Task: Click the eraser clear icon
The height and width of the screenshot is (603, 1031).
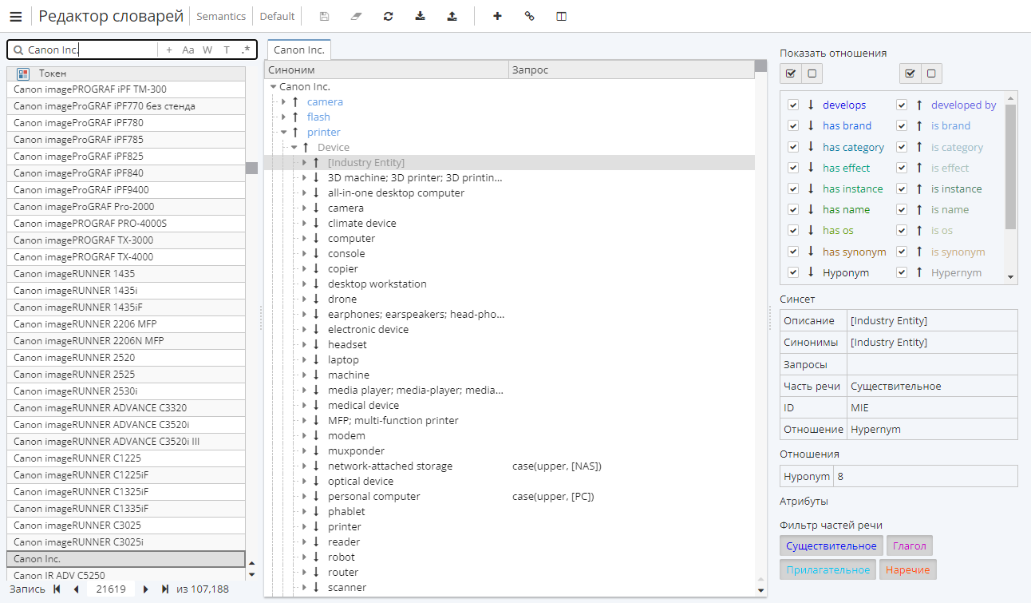Action: point(356,16)
